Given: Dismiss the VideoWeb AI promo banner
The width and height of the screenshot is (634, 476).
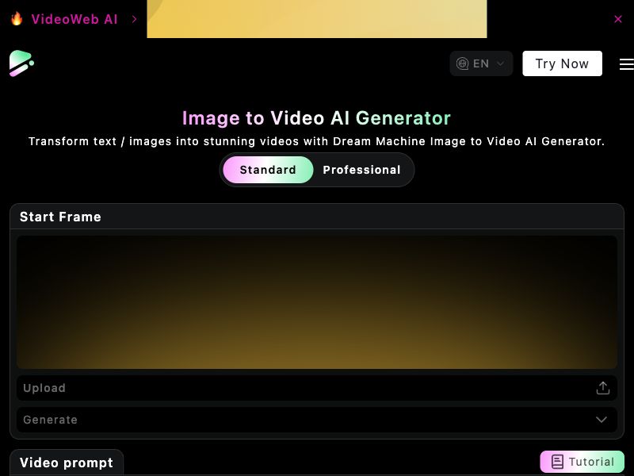Looking at the screenshot, I should 618,19.
